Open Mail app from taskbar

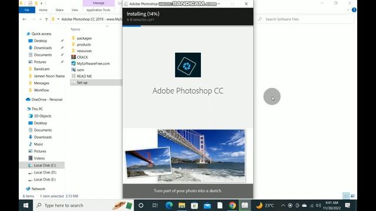pos(207,205)
